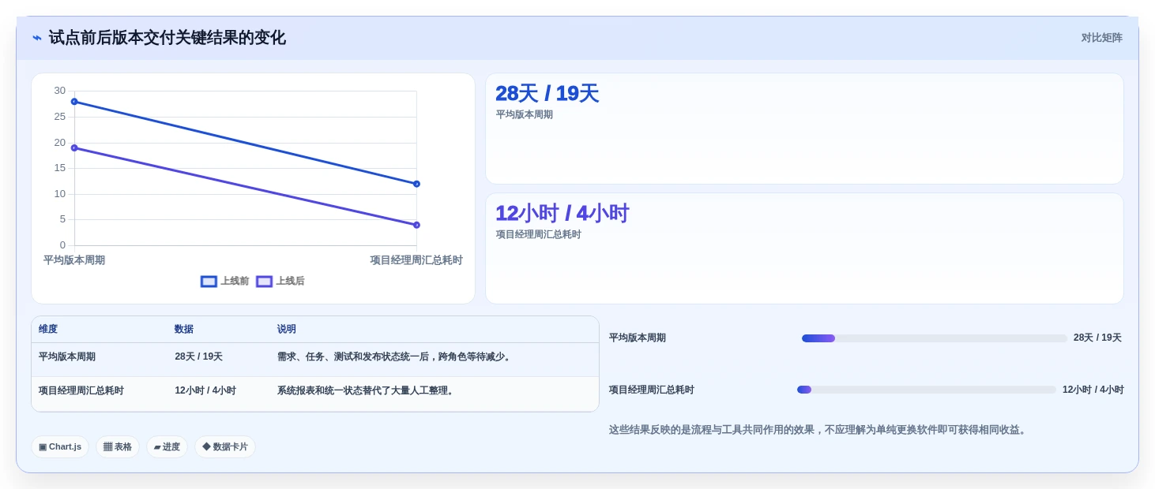Click the 上线后 data point at 4
Viewport: 1155px width, 489px height.
click(416, 225)
